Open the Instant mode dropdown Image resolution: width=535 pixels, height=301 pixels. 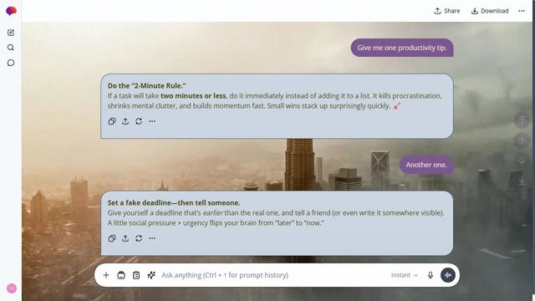click(405, 275)
